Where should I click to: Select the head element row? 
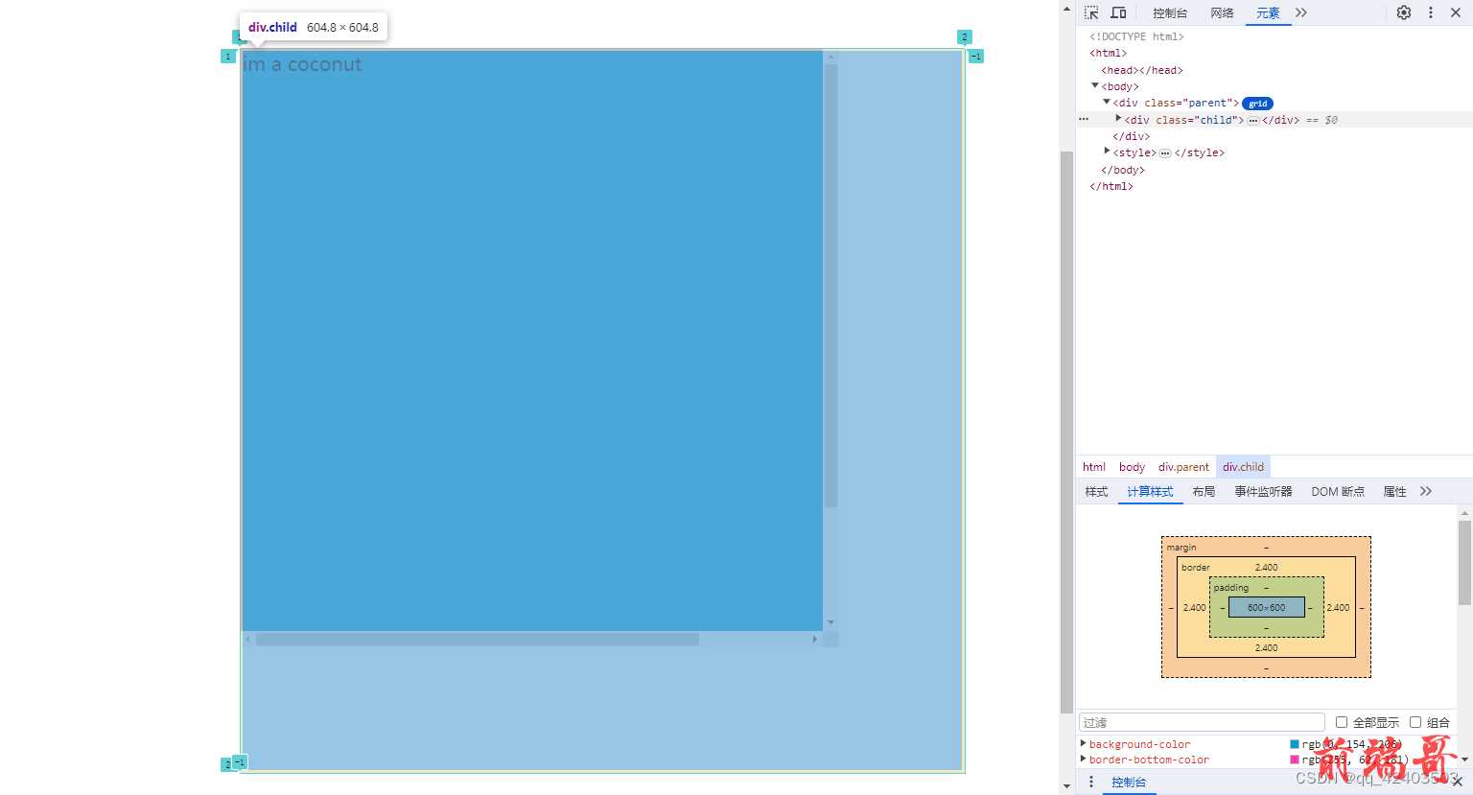(x=1141, y=70)
